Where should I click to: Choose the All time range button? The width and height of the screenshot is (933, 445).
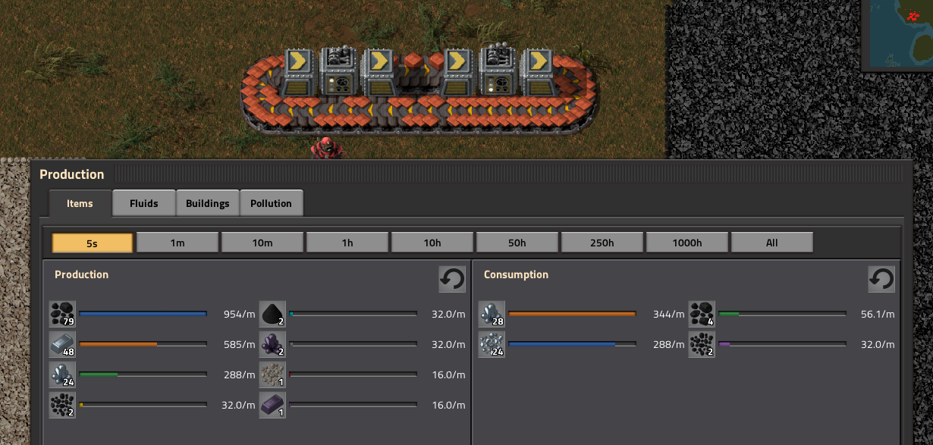[772, 243]
